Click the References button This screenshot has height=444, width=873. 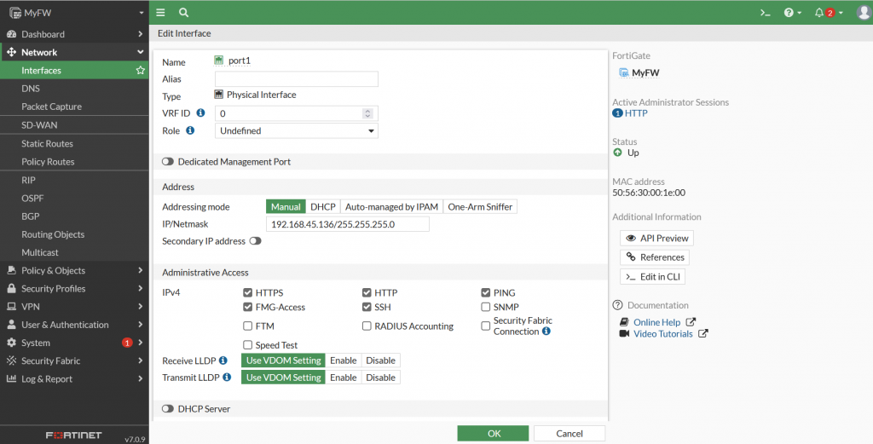tap(655, 257)
